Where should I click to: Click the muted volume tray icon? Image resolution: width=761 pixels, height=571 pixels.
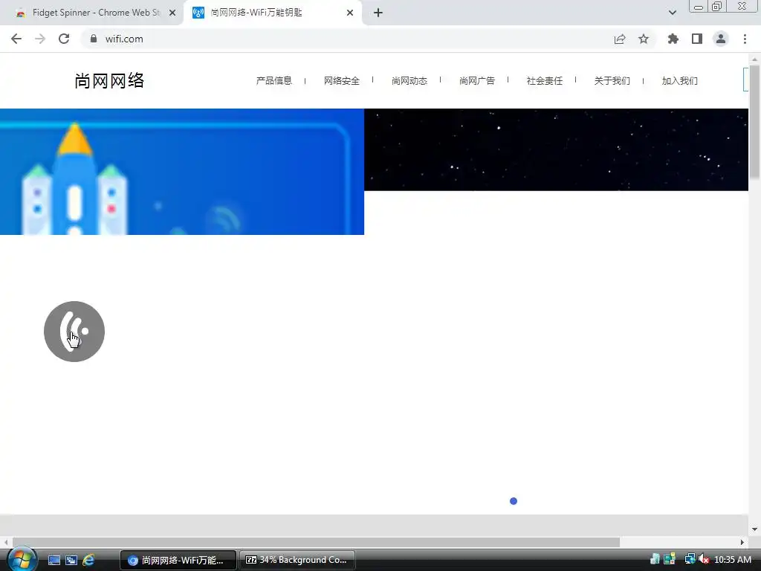pyautogui.click(x=704, y=559)
